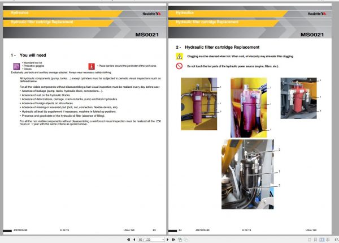This screenshot has width=339, height=243.
Task: Click 'Place barriers around the perimeter' text
Action: coord(127,66)
